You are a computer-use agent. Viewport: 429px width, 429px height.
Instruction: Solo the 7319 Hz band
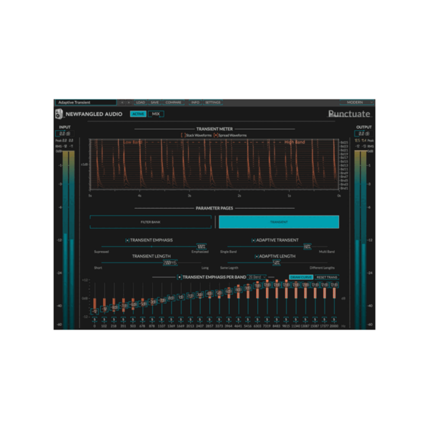[x=267, y=320]
